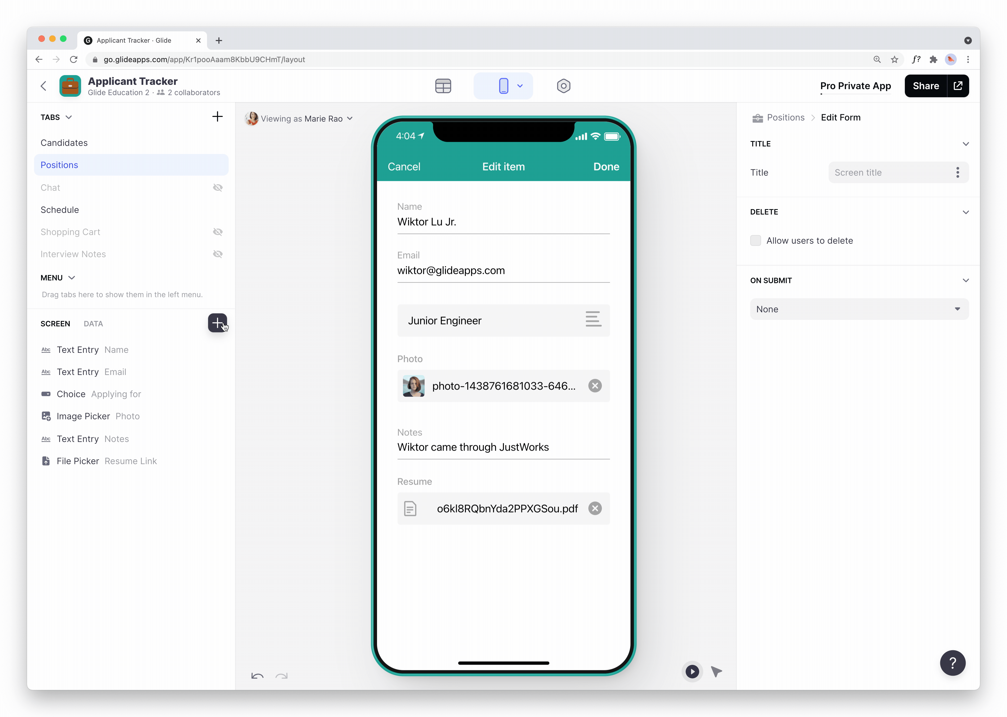Image resolution: width=1007 pixels, height=717 pixels.
Task: Collapse the TITLE section chevron
Action: pos(965,144)
